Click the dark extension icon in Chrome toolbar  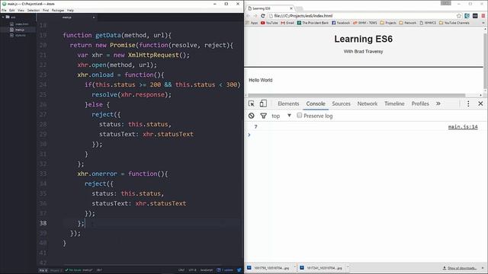(475, 16)
